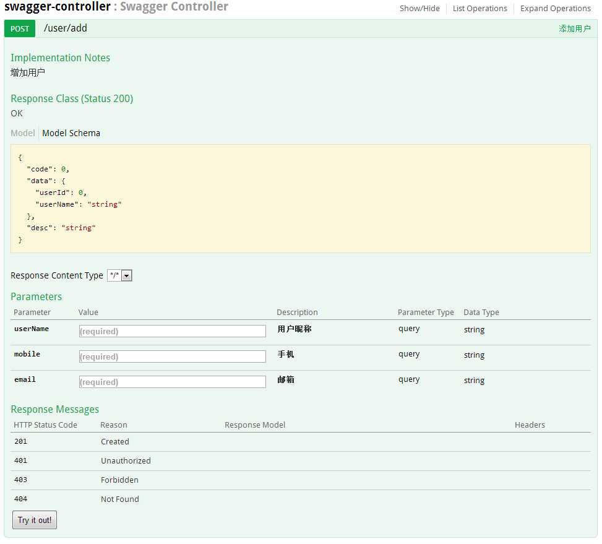Click the email parameter name
This screenshot has width=602, height=544.
point(25,380)
